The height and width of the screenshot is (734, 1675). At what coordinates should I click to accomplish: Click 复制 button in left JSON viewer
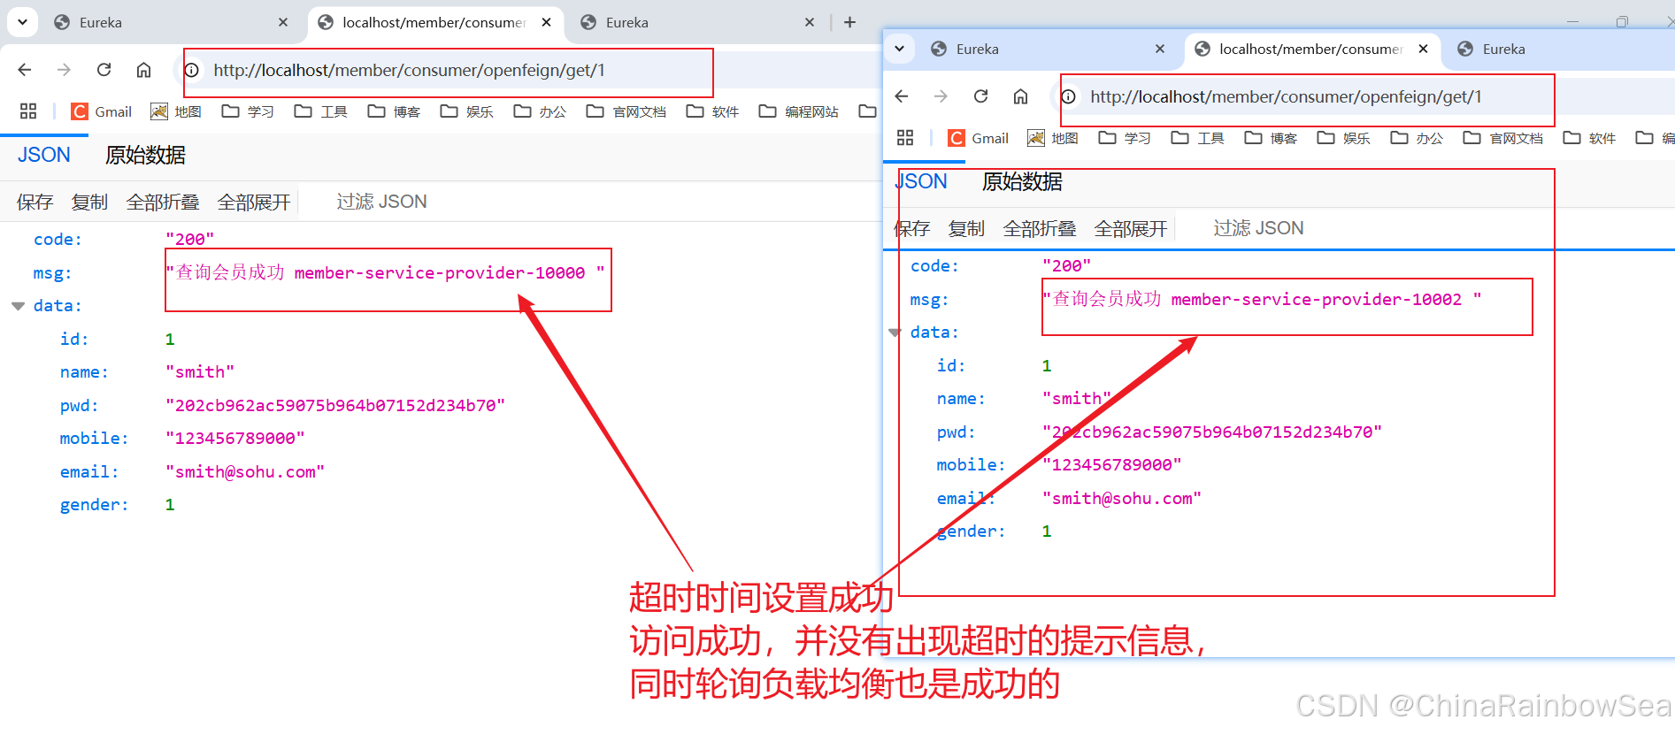(89, 202)
